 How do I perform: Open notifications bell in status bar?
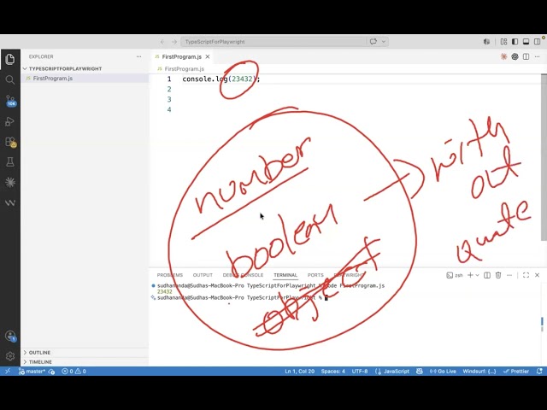click(x=539, y=372)
